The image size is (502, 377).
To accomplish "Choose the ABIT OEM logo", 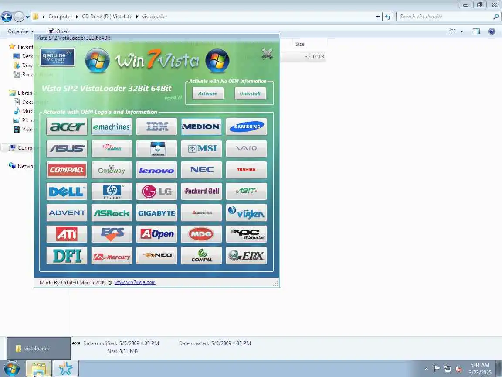I will 246,192.
